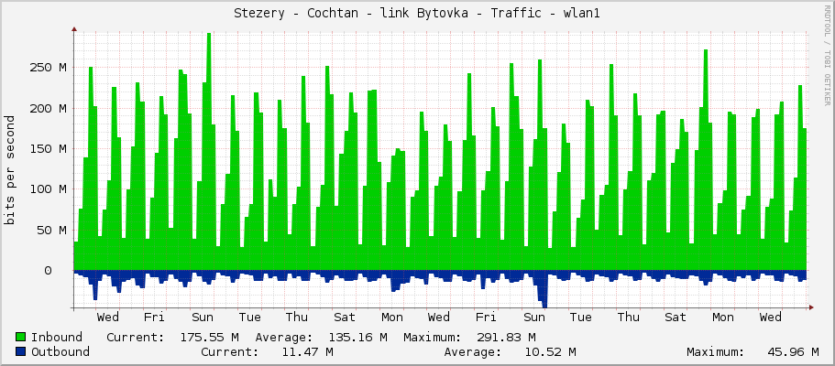The image size is (835, 366).
Task: Click the Inbound current value '175.55 M'
Action: tap(209, 338)
